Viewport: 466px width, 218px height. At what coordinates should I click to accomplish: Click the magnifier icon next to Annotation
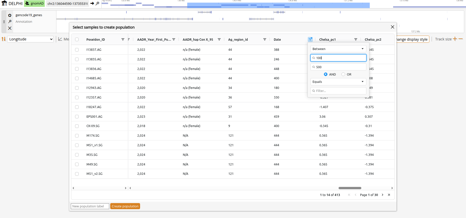tap(10, 22)
